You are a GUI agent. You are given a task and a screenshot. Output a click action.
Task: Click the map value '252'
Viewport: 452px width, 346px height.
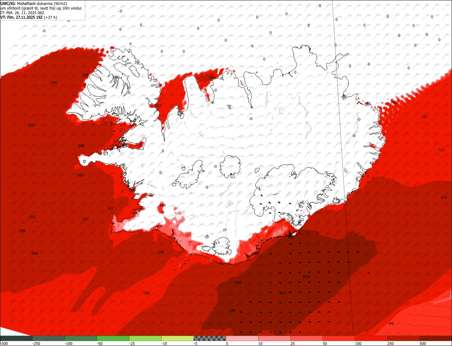(x=158, y=106)
